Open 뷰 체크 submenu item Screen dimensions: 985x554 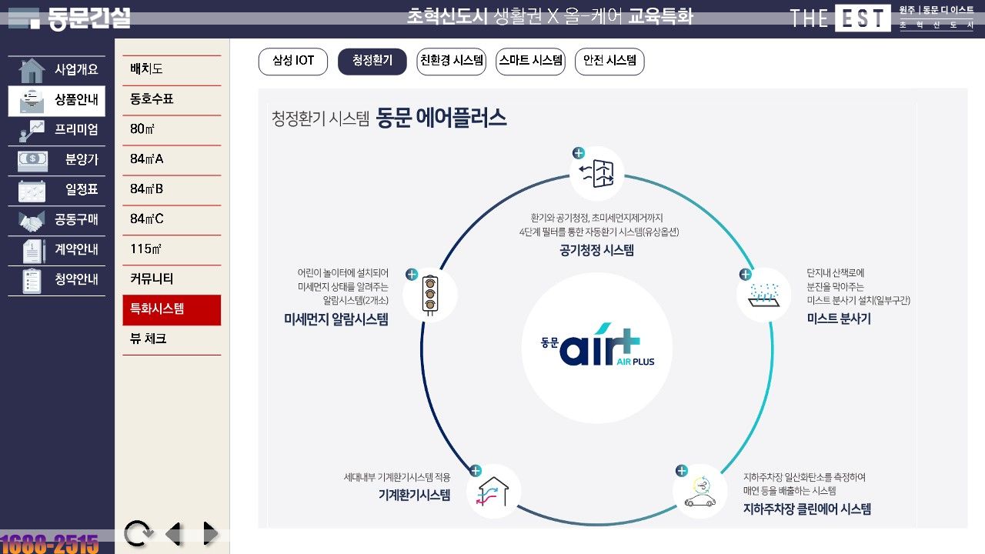point(172,339)
